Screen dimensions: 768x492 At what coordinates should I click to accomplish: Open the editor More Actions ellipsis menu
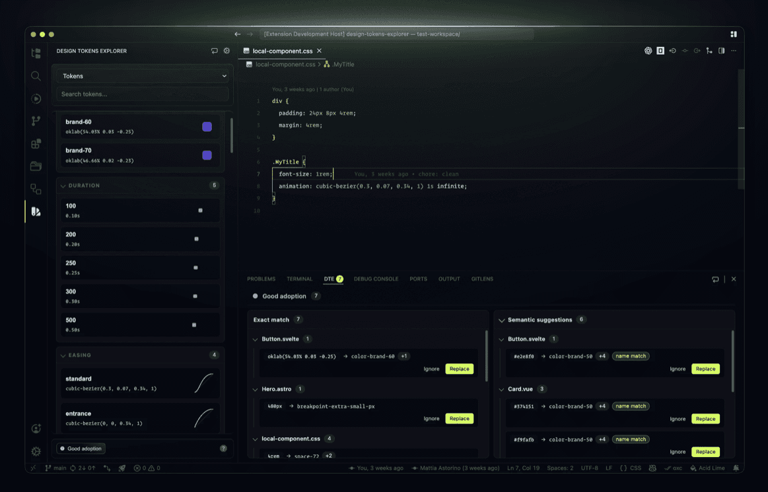click(x=734, y=51)
